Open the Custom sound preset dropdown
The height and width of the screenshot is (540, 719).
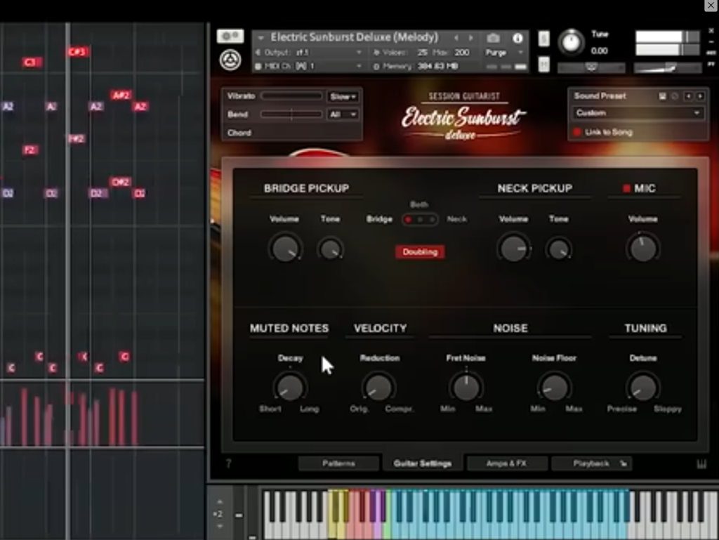pyautogui.click(x=638, y=113)
